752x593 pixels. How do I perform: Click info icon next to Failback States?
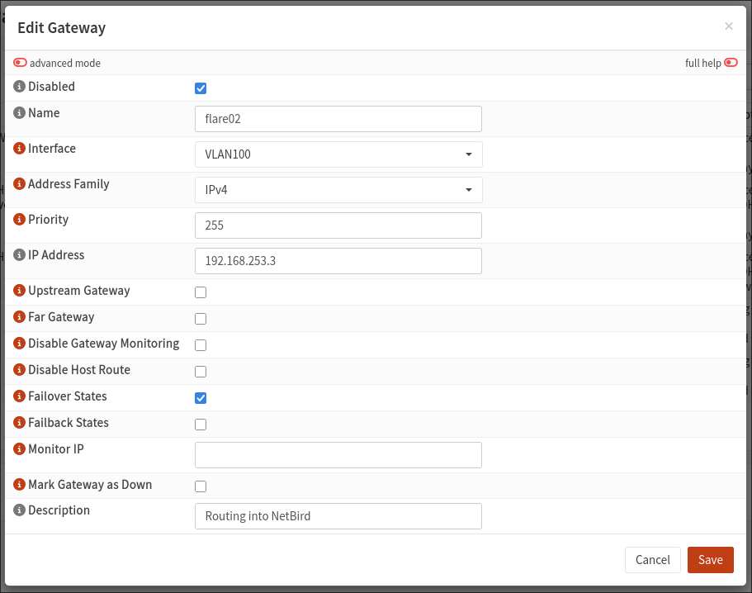point(20,424)
